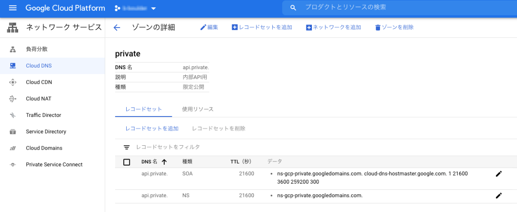This screenshot has height=212, width=517.
Task: Click the plus icon beside ネットワークを追加
Action: [308, 28]
